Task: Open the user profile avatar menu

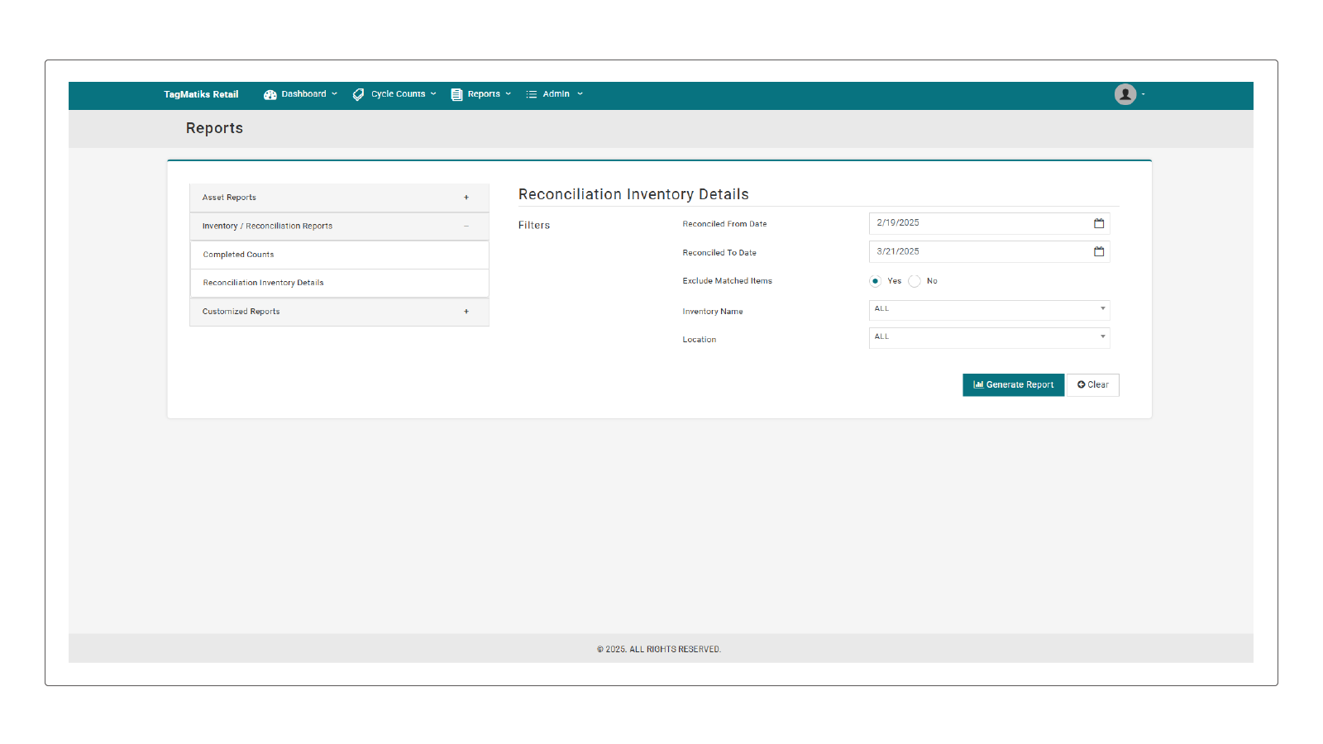Action: pos(1125,94)
